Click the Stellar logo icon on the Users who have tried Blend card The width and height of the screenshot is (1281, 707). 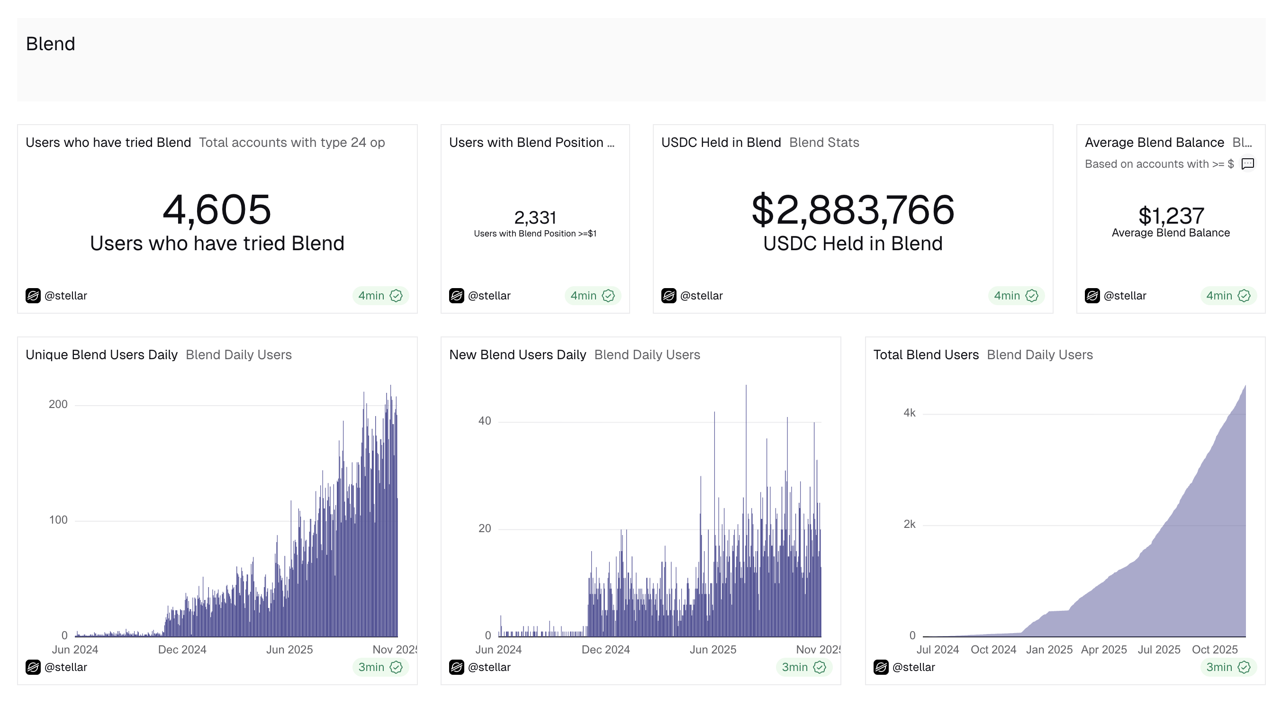[x=33, y=296]
